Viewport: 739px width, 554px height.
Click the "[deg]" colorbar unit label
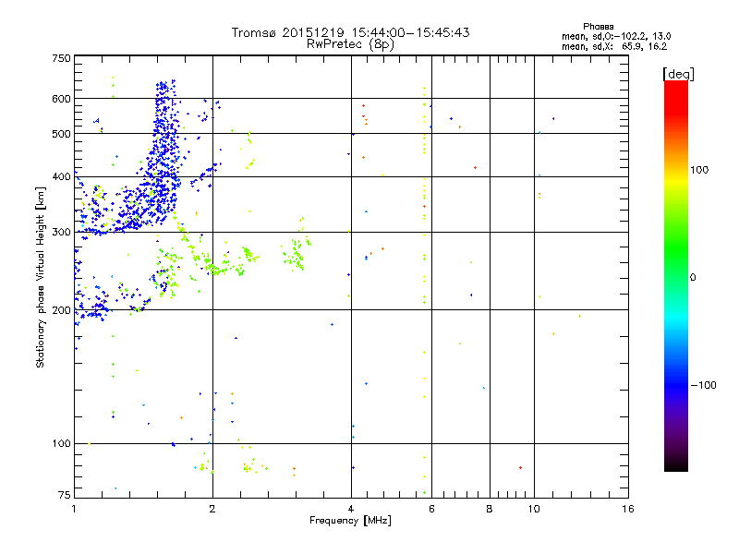tap(678, 74)
